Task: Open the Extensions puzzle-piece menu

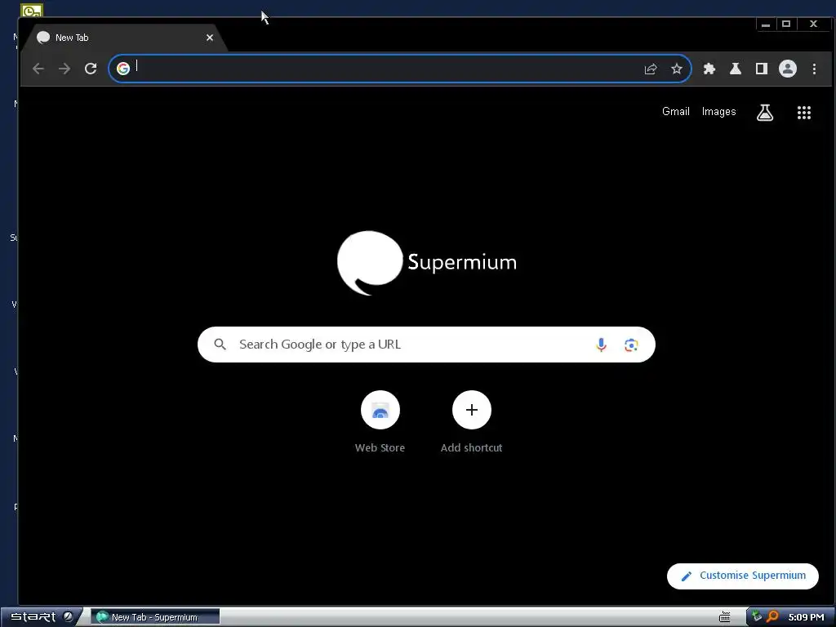Action: coord(709,69)
